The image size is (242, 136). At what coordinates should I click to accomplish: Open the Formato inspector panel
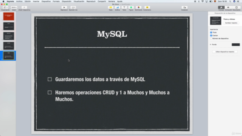[x=221, y=8]
